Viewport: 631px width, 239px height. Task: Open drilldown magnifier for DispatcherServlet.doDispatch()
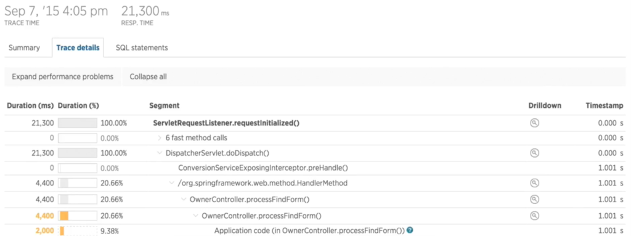click(534, 153)
